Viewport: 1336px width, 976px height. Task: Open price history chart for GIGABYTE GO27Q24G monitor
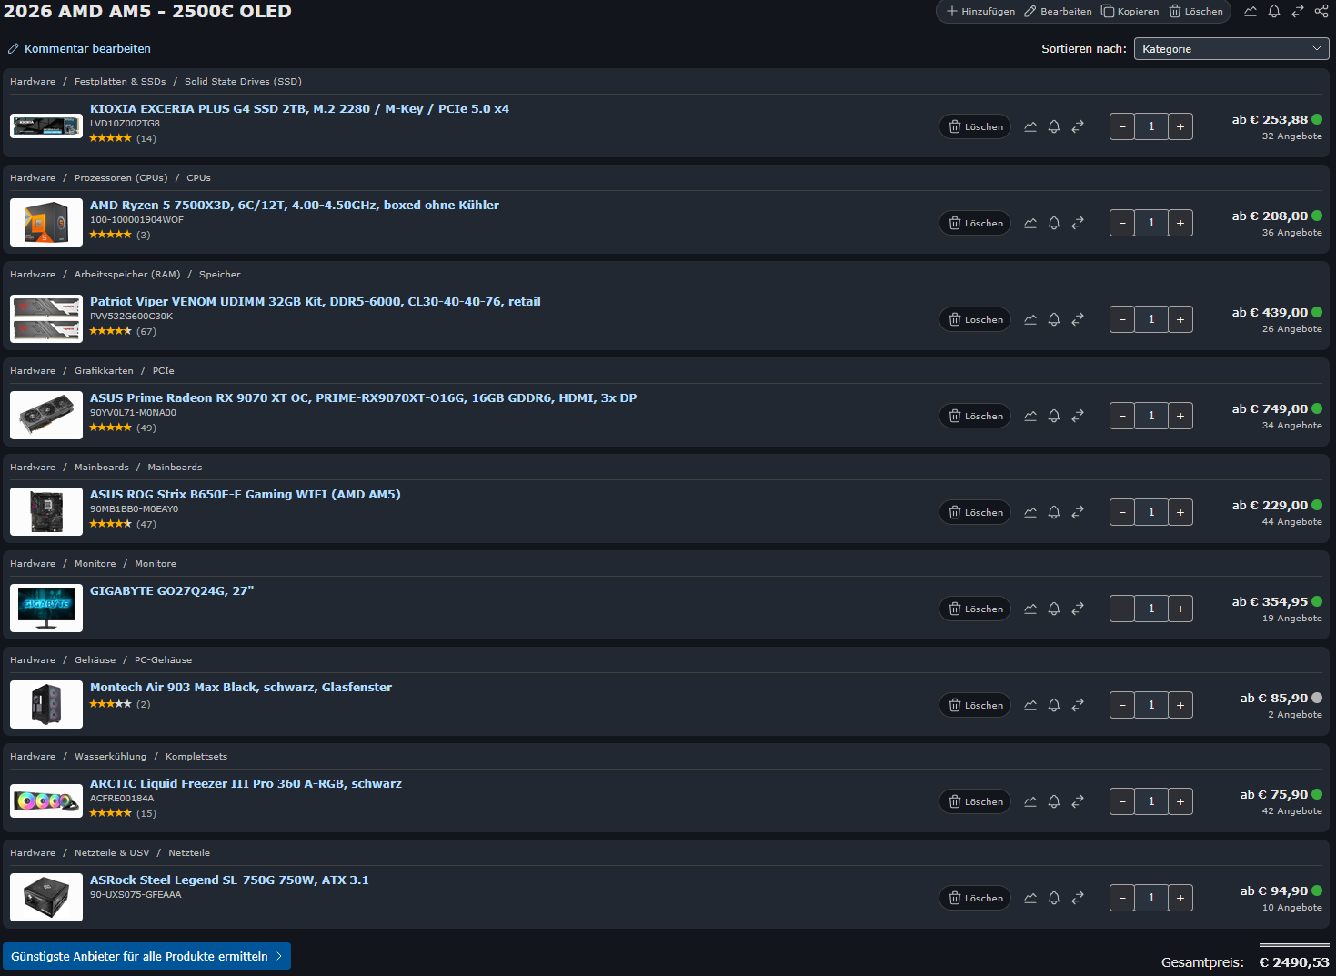(1030, 609)
